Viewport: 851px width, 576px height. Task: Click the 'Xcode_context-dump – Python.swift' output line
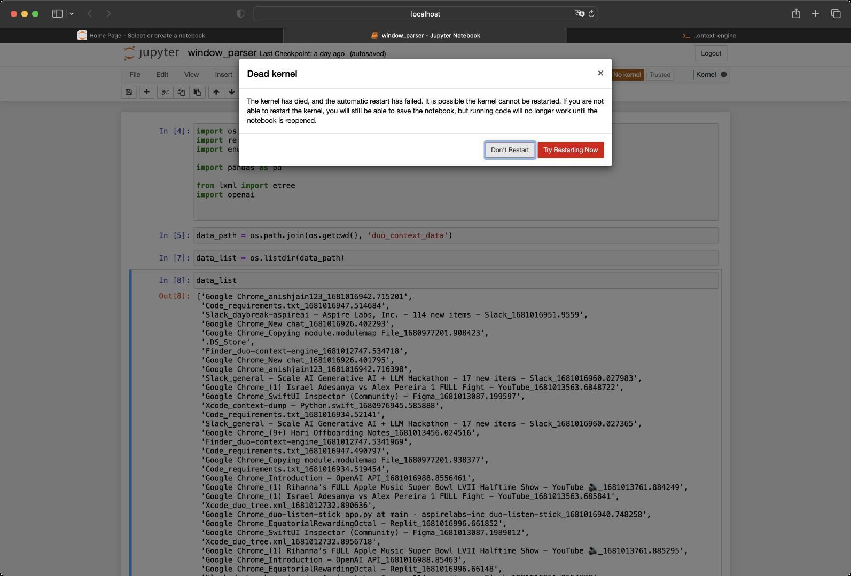click(322, 406)
